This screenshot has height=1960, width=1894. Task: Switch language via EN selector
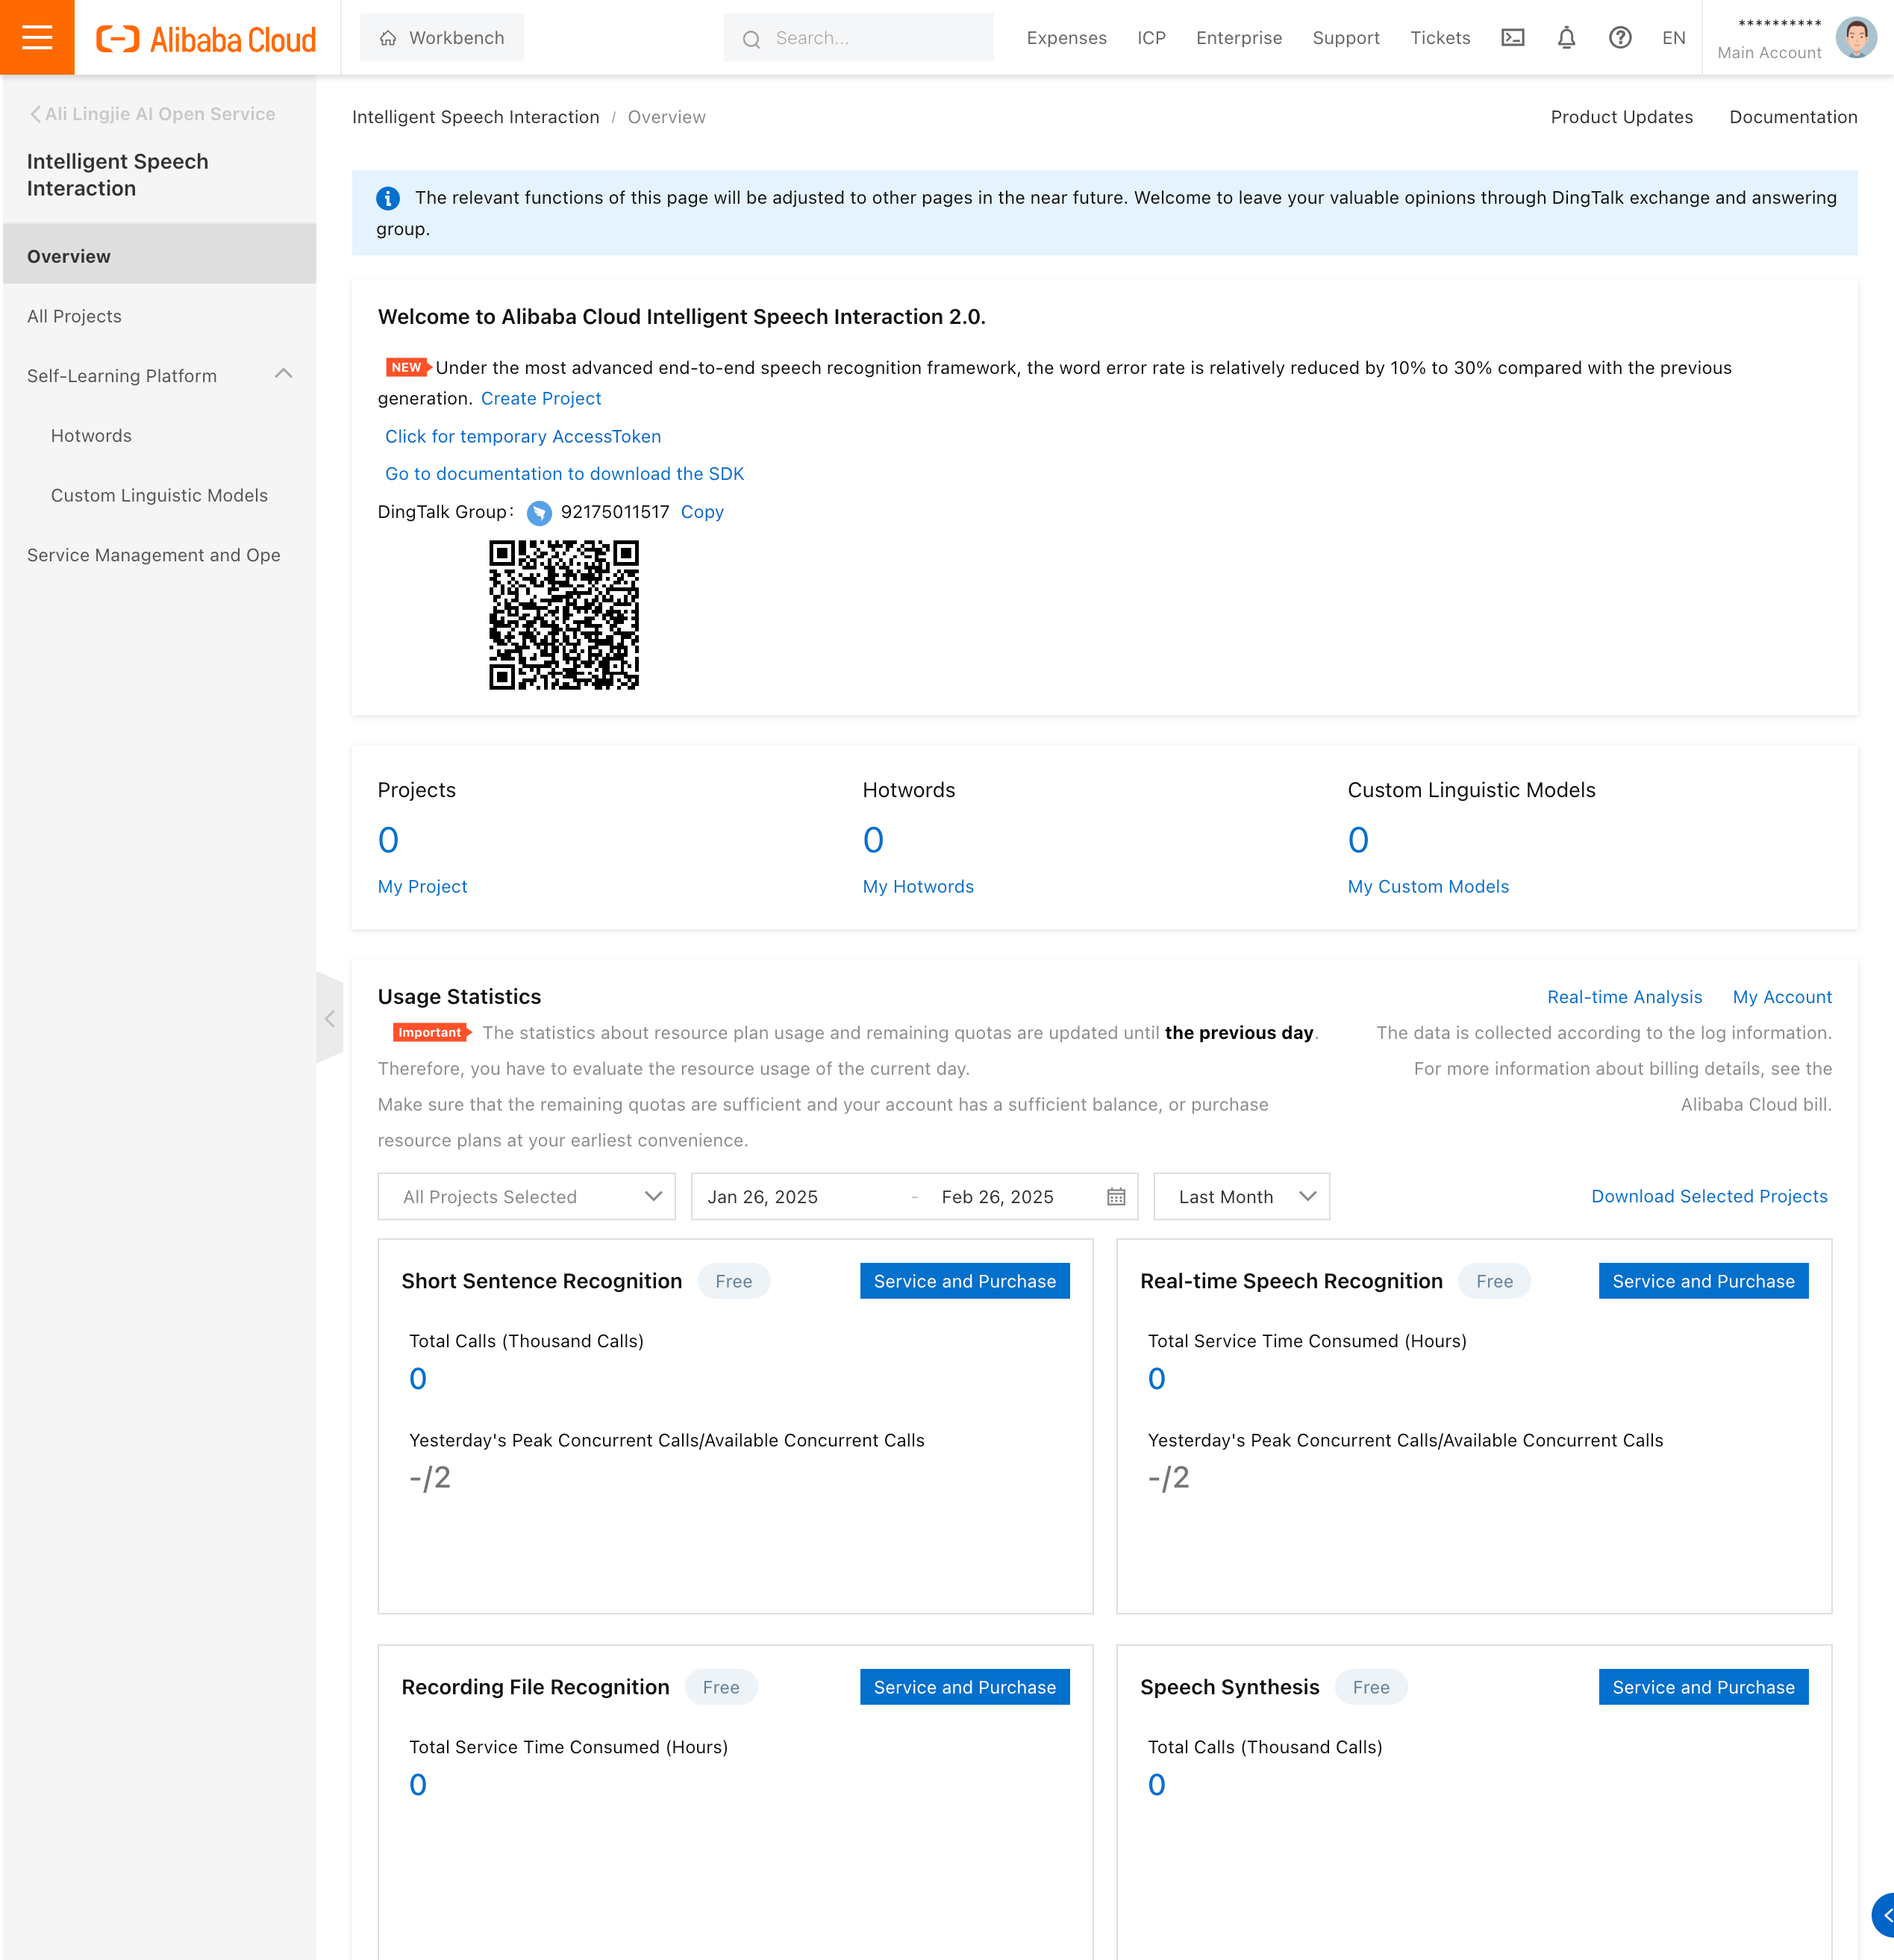tap(1673, 38)
